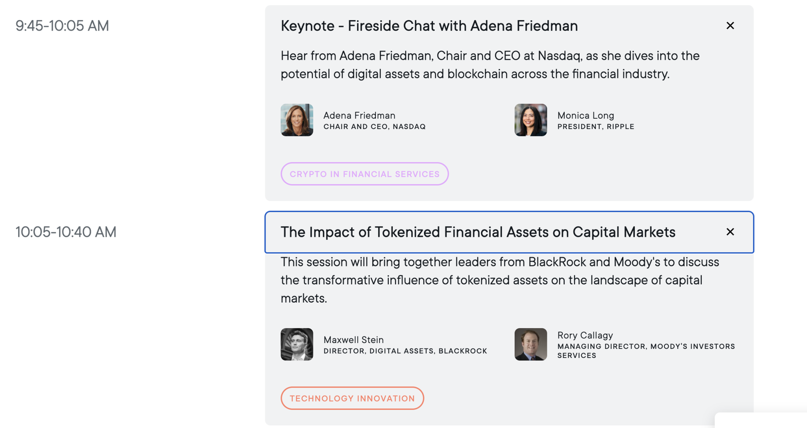
Task: Open the Impact of Tokenized Financial Assets session
Action: [478, 232]
